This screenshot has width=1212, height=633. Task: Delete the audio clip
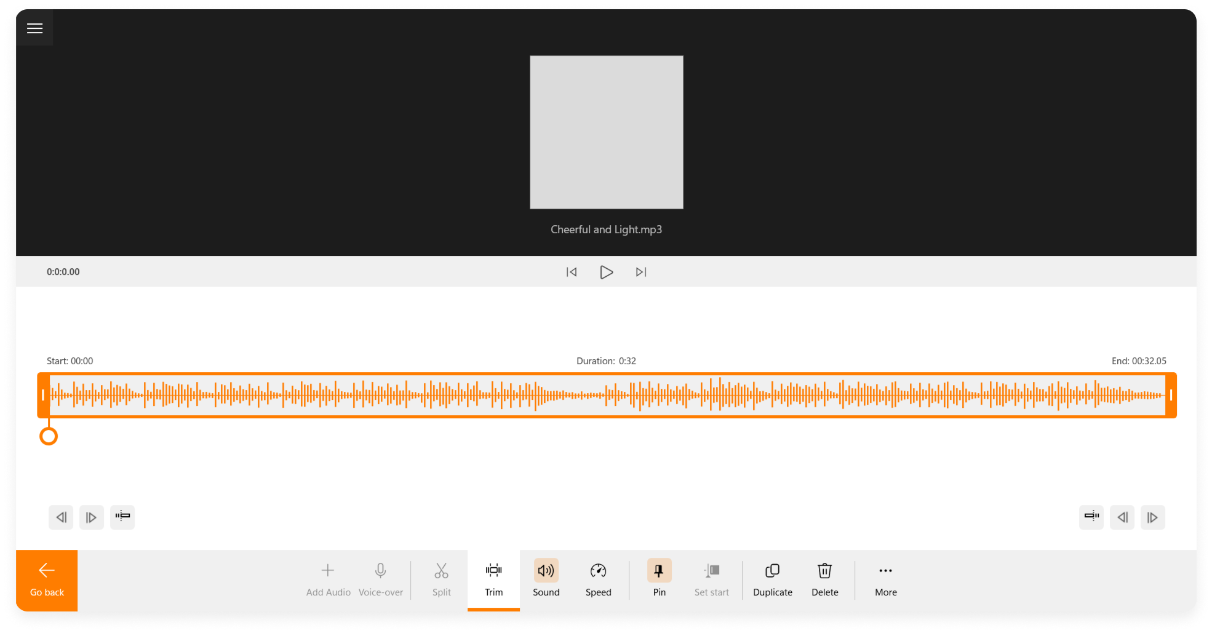(x=824, y=580)
